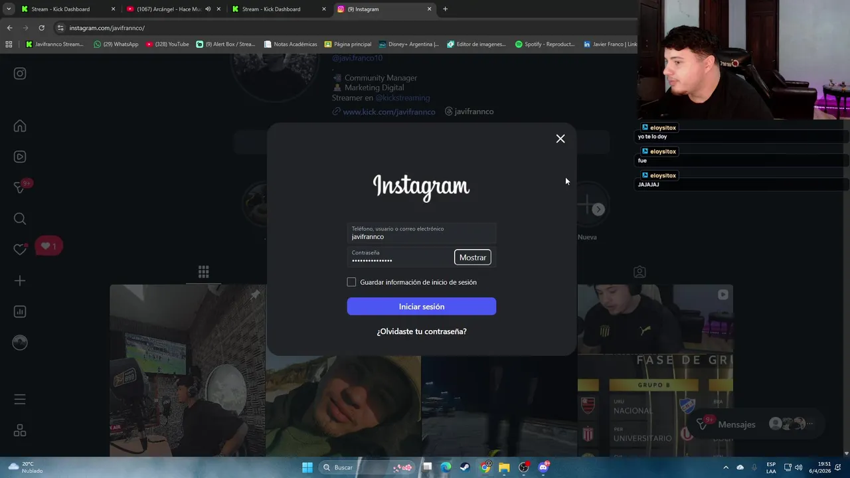Open the Javier Franco LinkedIn bookmark
The image size is (850, 478).
pyautogui.click(x=610, y=44)
